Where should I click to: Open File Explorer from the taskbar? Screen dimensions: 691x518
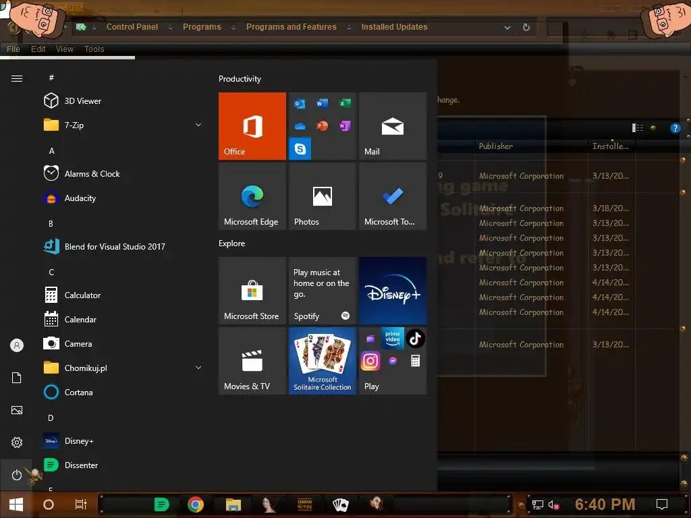(x=233, y=505)
